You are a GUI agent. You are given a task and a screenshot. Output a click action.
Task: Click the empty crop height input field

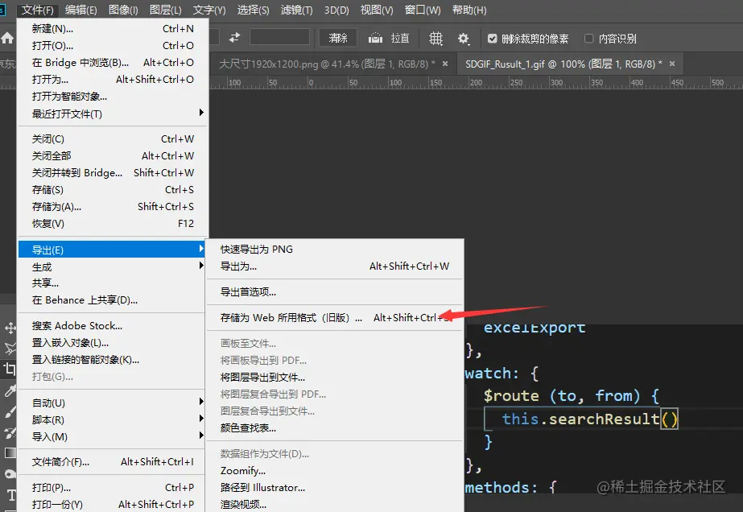pos(279,37)
